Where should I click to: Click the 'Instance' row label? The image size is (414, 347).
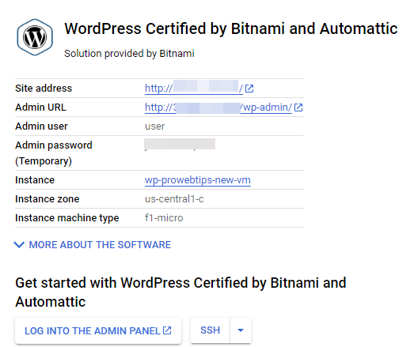tap(35, 180)
